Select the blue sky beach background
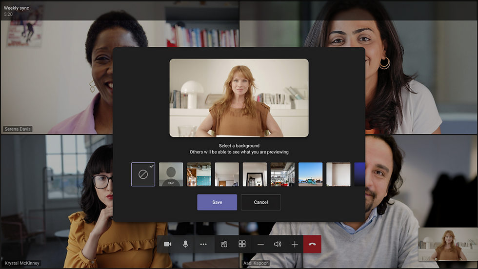Viewport: 478px width, 269px height. coord(310,174)
